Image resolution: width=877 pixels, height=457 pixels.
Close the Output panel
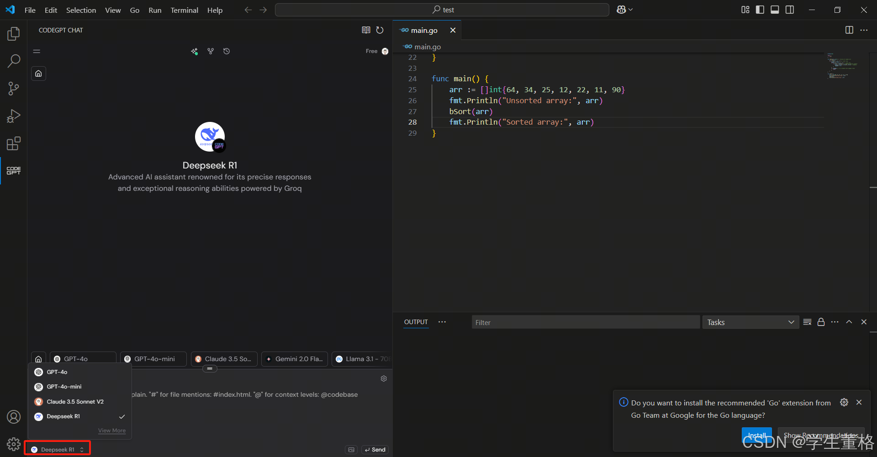tap(864, 322)
